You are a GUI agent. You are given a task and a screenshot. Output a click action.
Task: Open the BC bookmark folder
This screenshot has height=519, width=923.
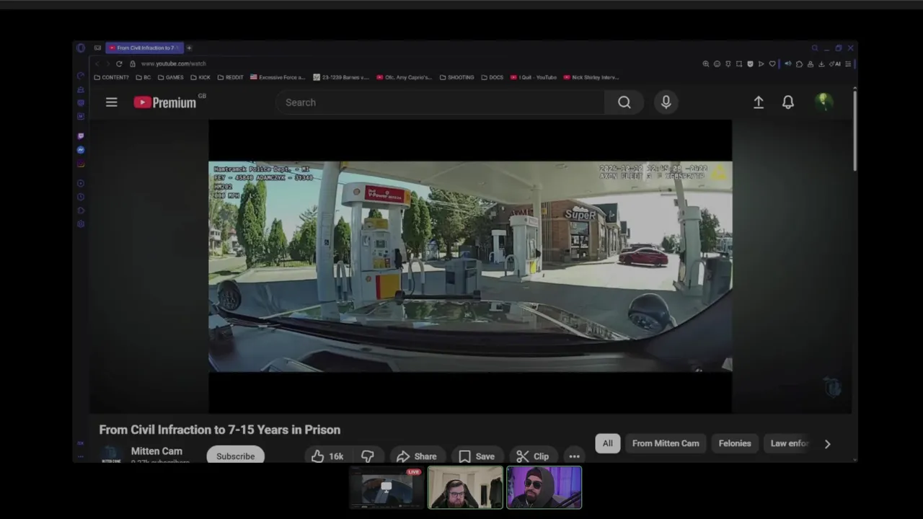coord(143,77)
